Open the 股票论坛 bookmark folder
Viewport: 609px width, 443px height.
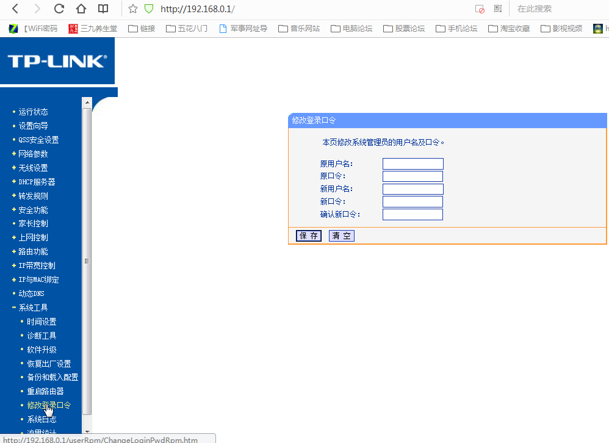pos(404,28)
